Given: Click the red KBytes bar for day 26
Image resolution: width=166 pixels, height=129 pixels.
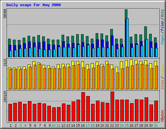Looking at the screenshot, I should 132,112.
